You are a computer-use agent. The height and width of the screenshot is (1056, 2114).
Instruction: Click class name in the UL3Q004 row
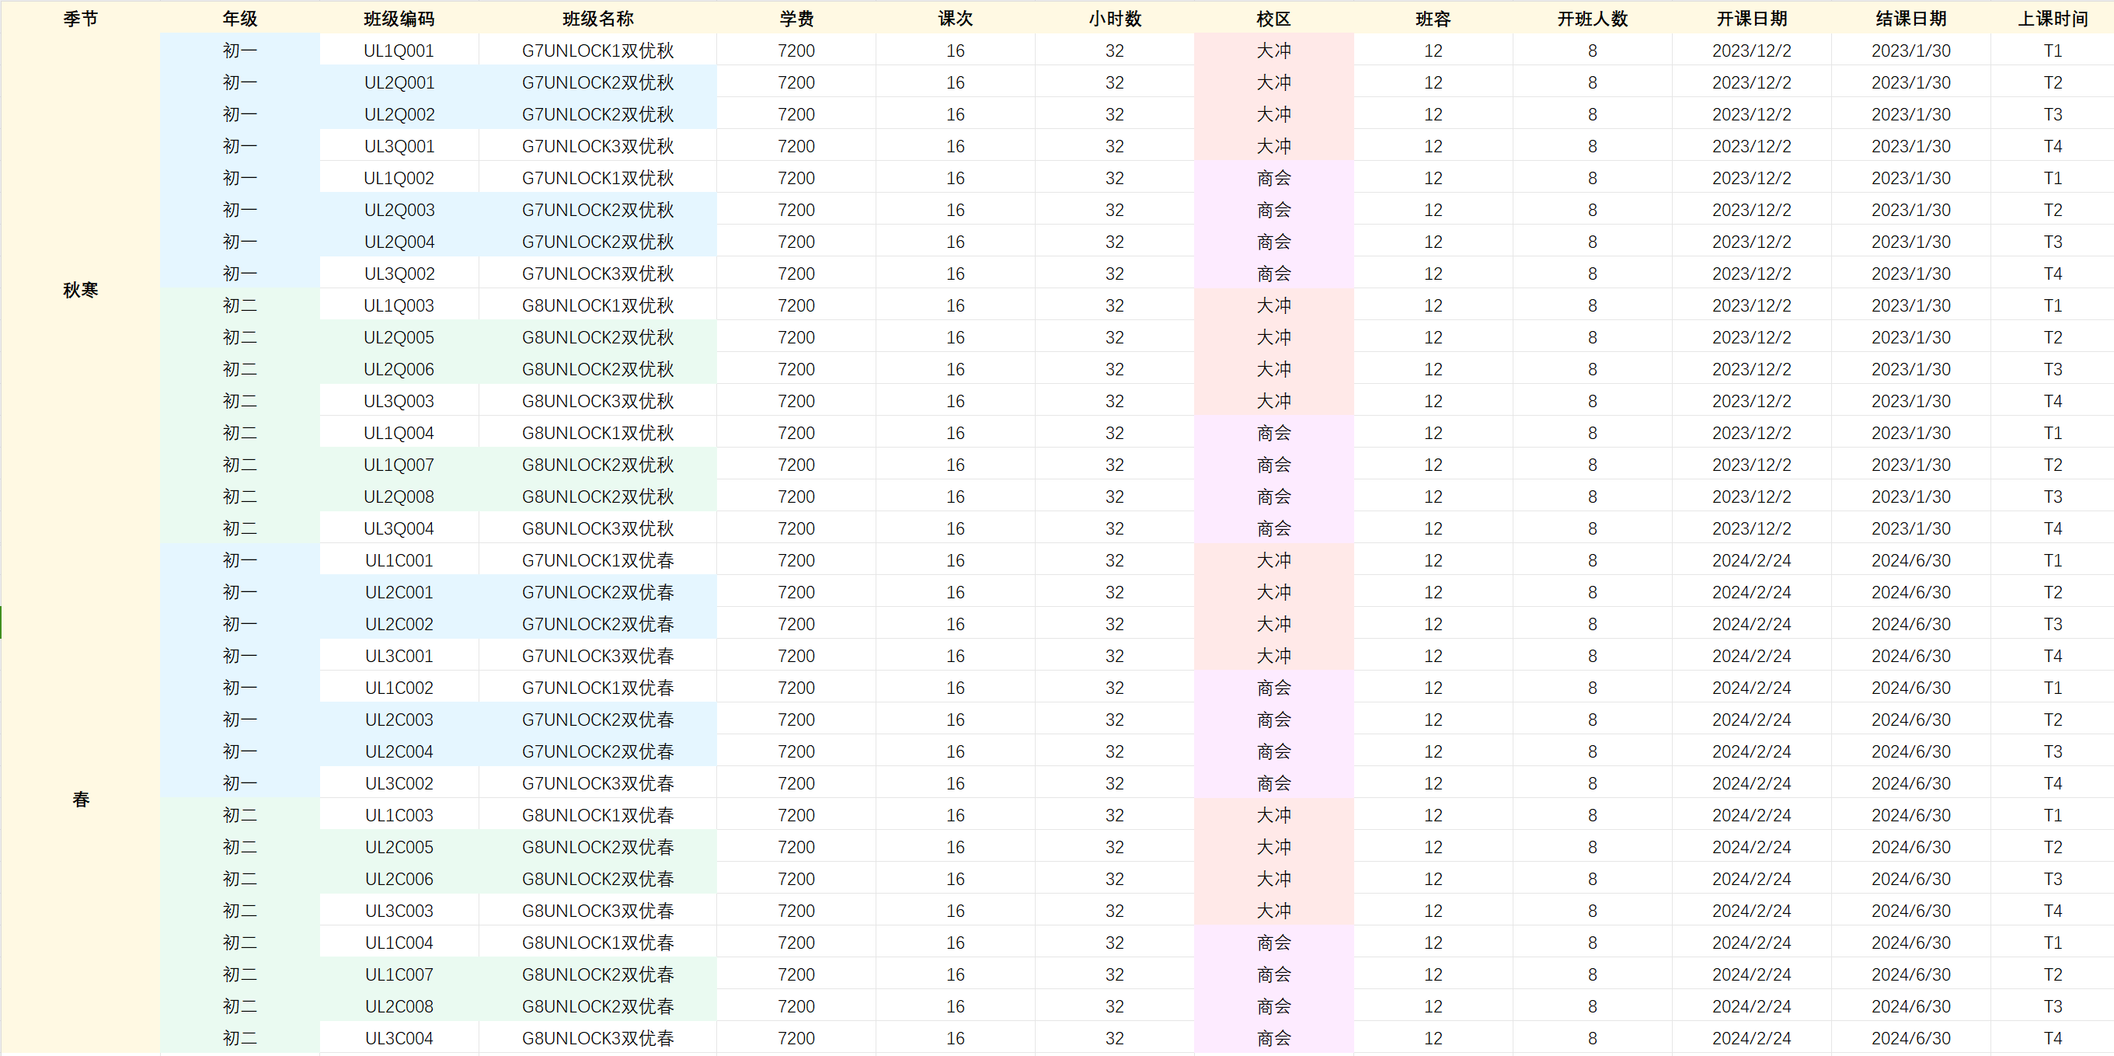click(597, 528)
